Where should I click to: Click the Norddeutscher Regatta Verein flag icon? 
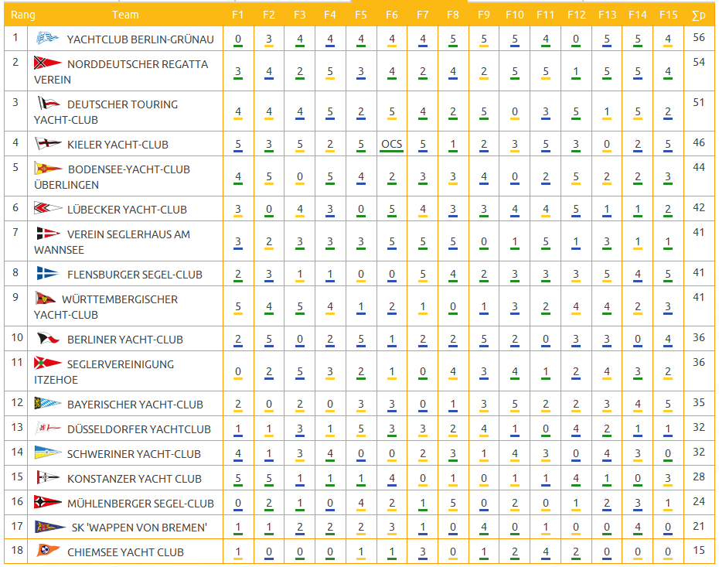(48, 63)
